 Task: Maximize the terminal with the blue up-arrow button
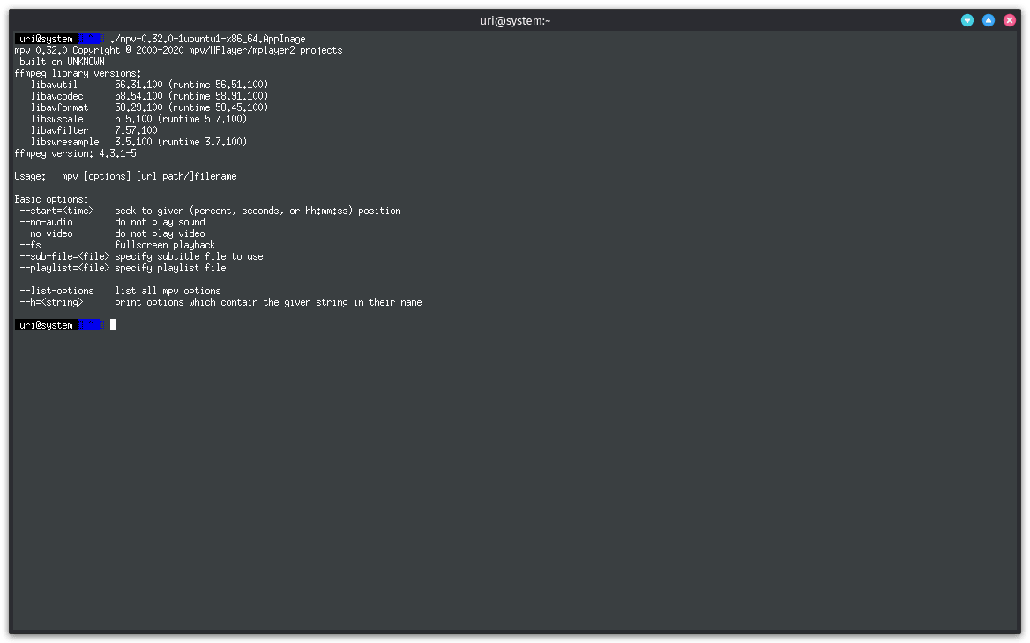(x=988, y=20)
